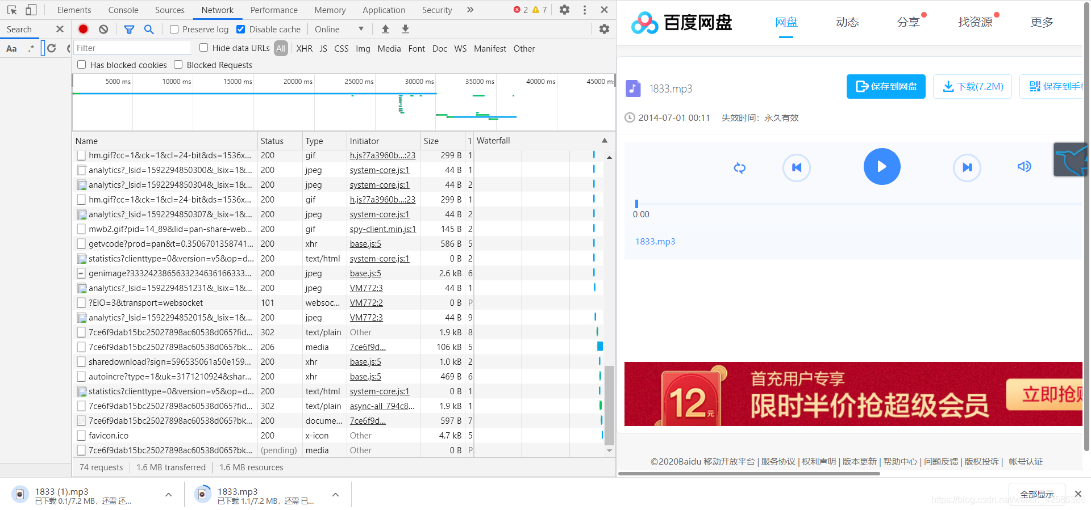Open menu for 1833 (1).mp3 download
The height and width of the screenshot is (510, 1091).
coord(168,495)
